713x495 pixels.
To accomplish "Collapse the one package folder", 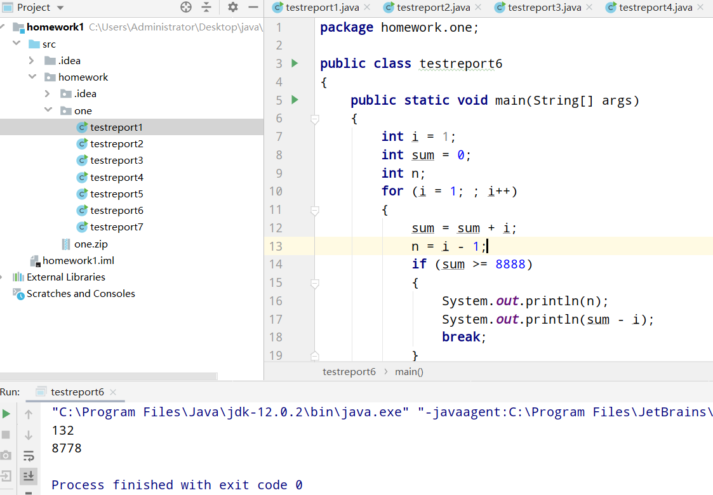I will [x=48, y=110].
